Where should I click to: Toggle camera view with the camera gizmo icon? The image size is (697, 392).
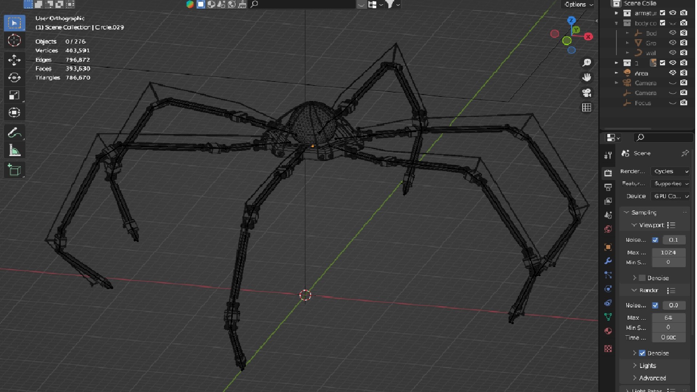587,93
